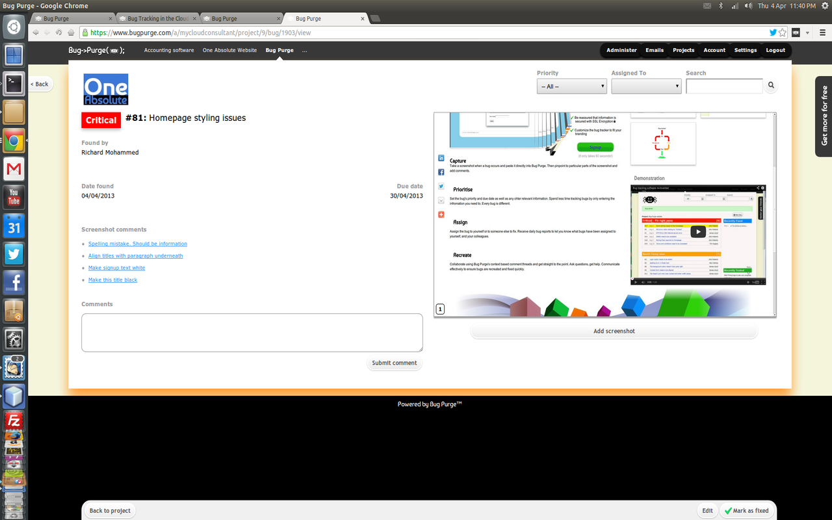832x520 pixels.
Task: Open Settings in top navigation
Action: pyautogui.click(x=746, y=50)
